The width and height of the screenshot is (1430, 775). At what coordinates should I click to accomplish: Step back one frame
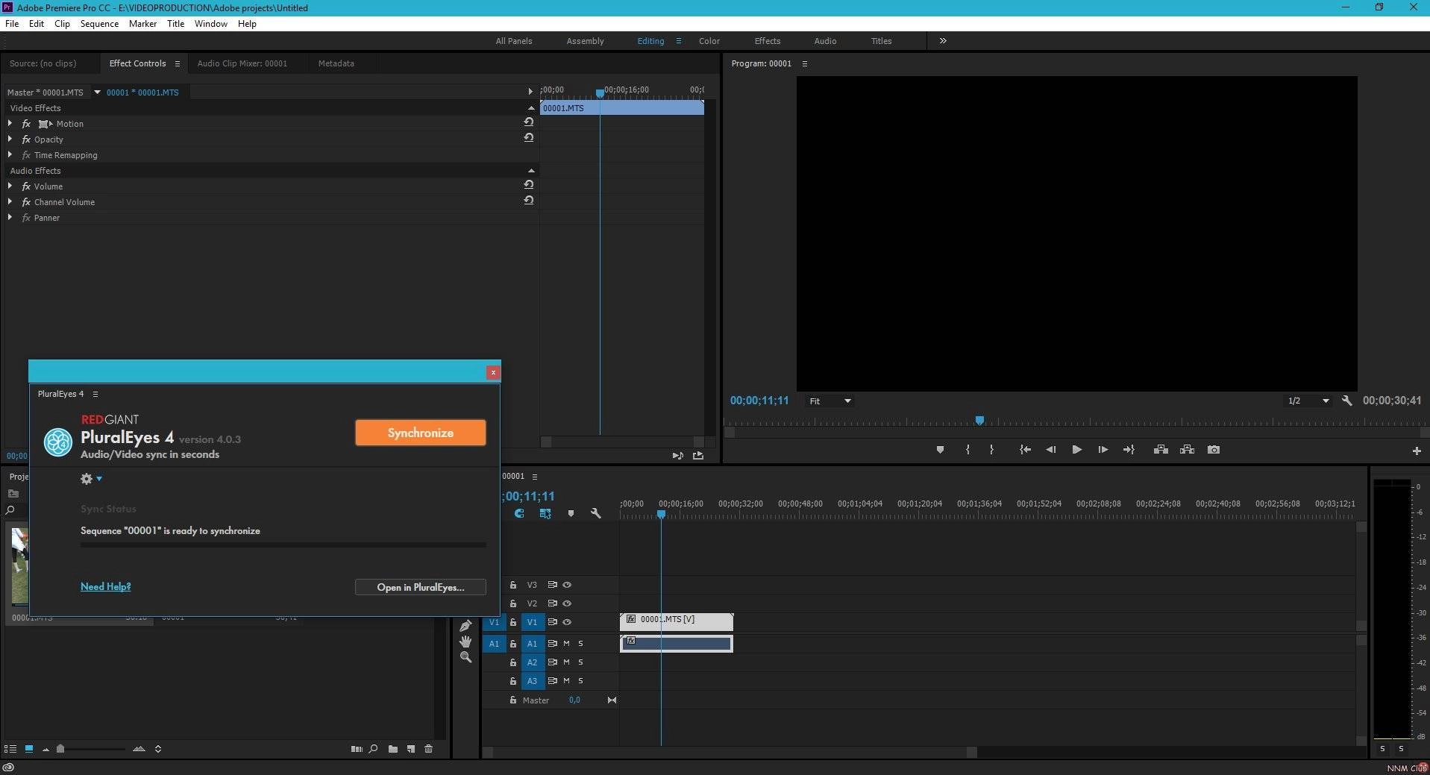tap(1050, 450)
